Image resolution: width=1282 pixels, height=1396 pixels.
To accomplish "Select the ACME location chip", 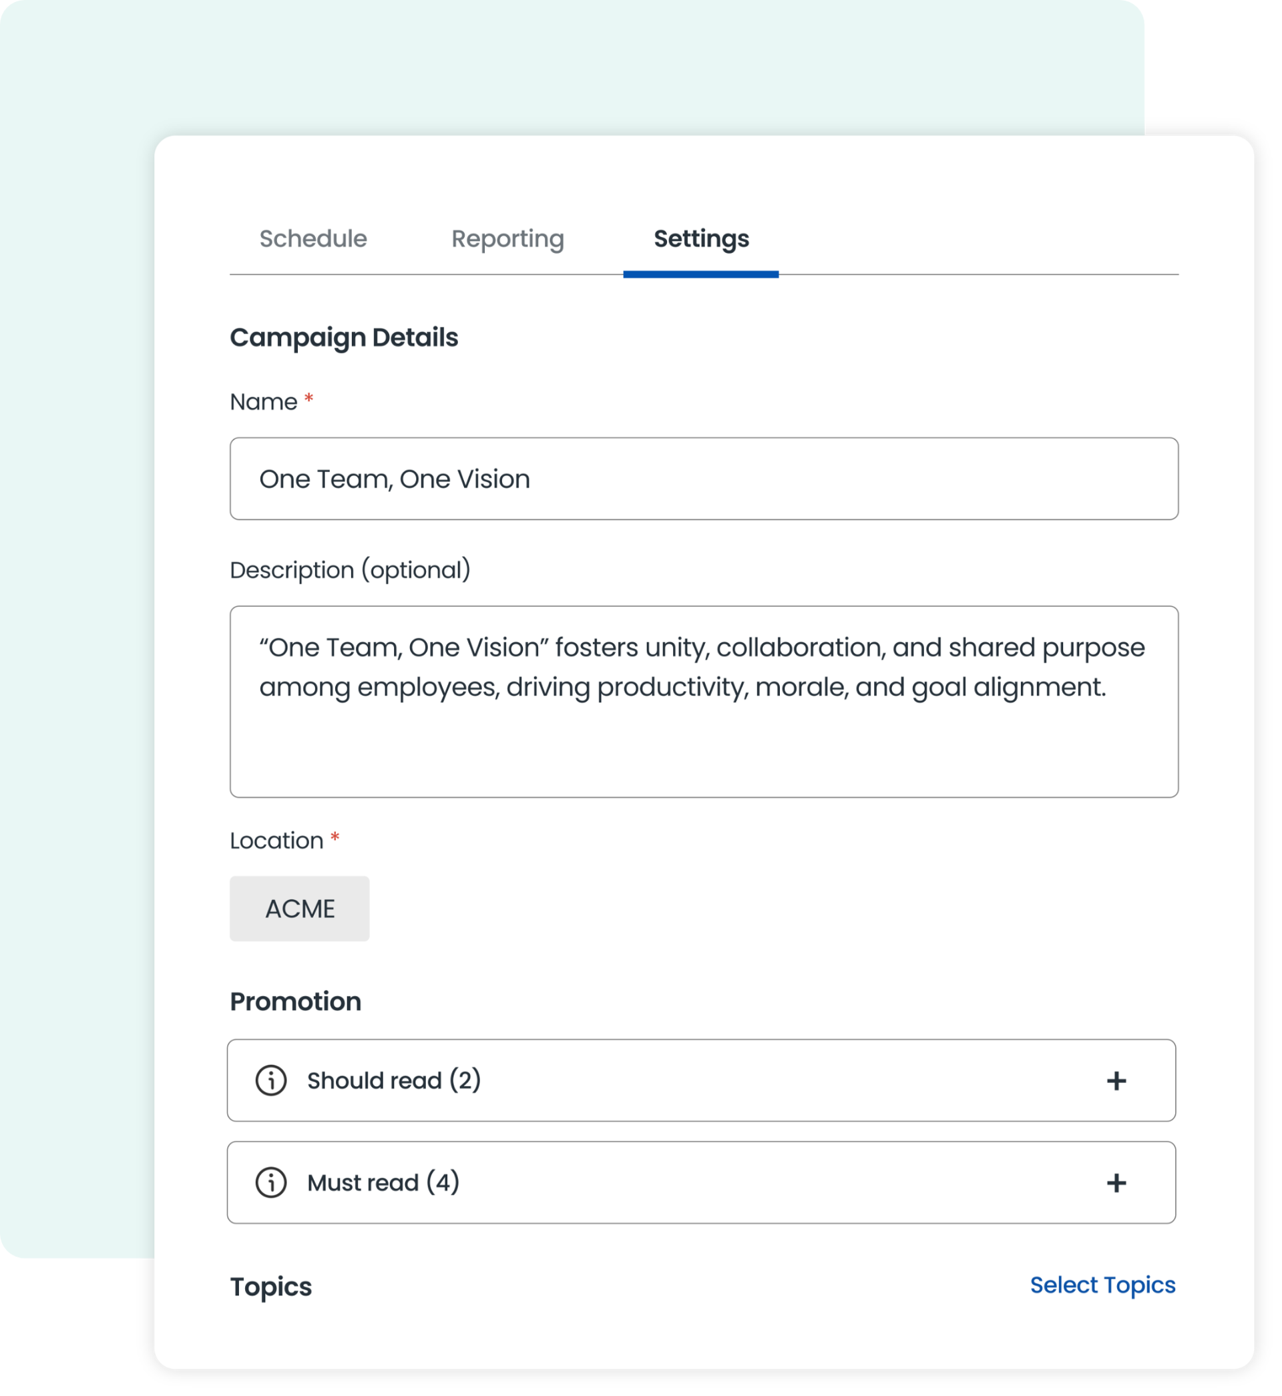I will coord(299,909).
